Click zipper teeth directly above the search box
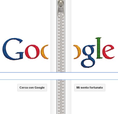Image resolution: width=118 pixels, height=114 pixels. 61,69
